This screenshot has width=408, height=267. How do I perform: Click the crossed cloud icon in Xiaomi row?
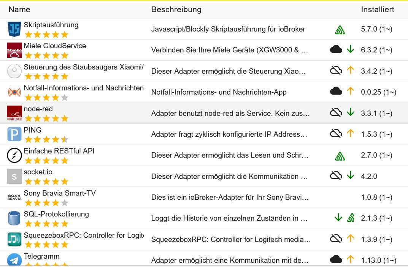point(336,70)
